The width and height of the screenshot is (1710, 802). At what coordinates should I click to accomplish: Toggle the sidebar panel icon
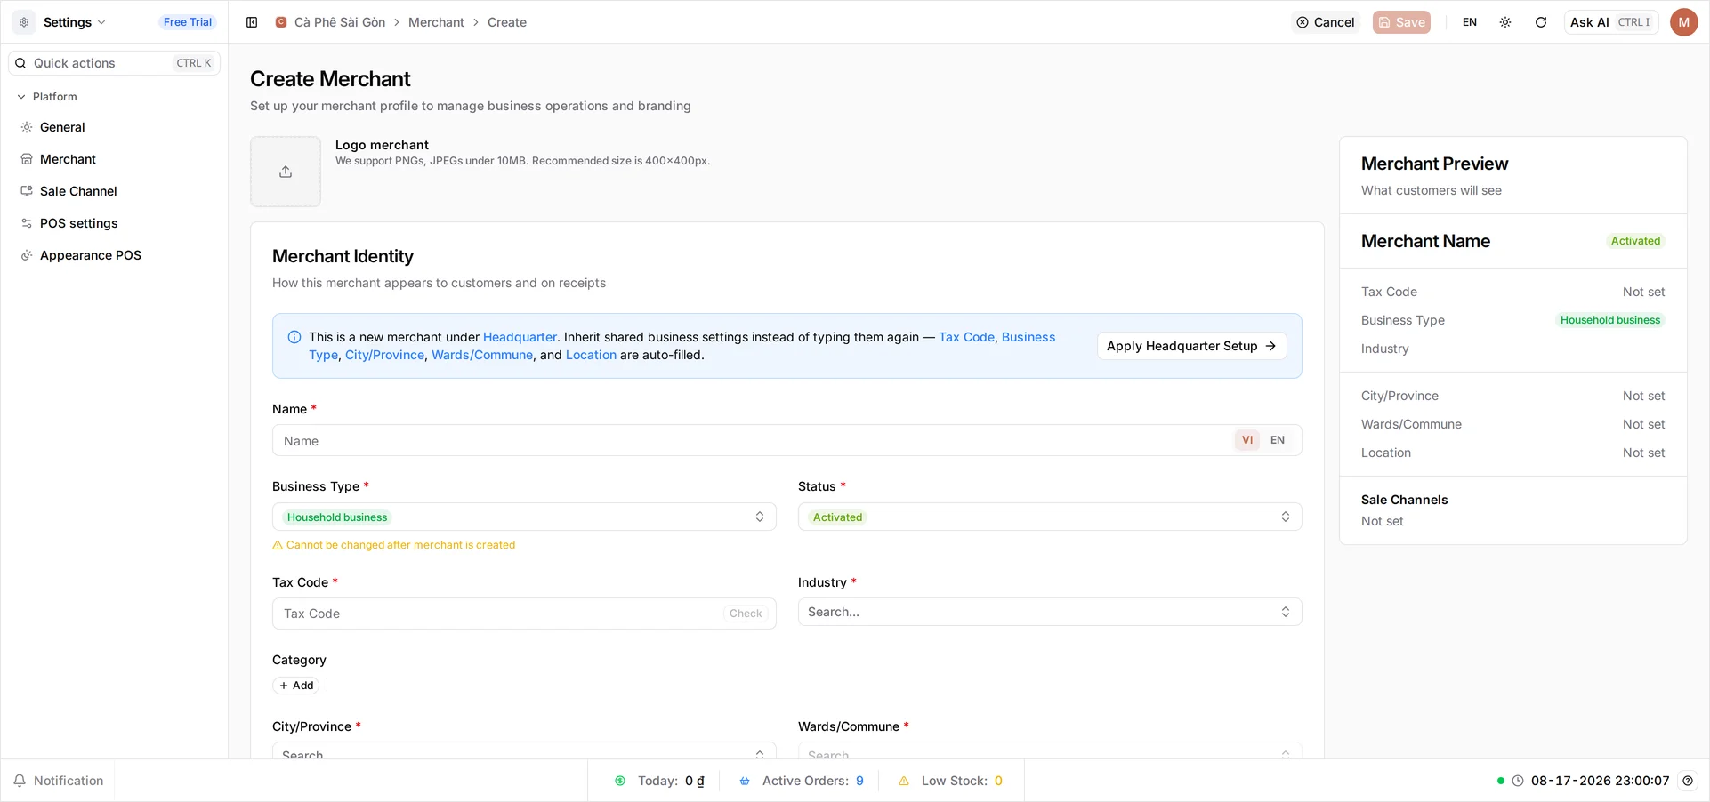[x=252, y=22]
